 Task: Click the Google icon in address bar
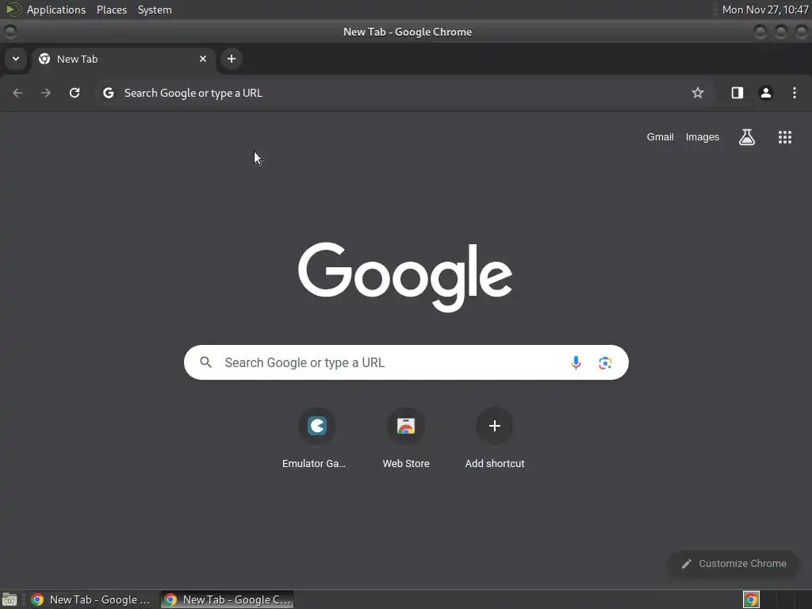point(108,93)
